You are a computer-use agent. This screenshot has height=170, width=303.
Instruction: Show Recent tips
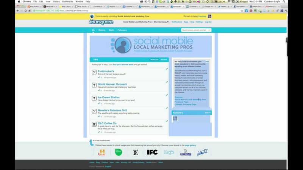coord(164,60)
